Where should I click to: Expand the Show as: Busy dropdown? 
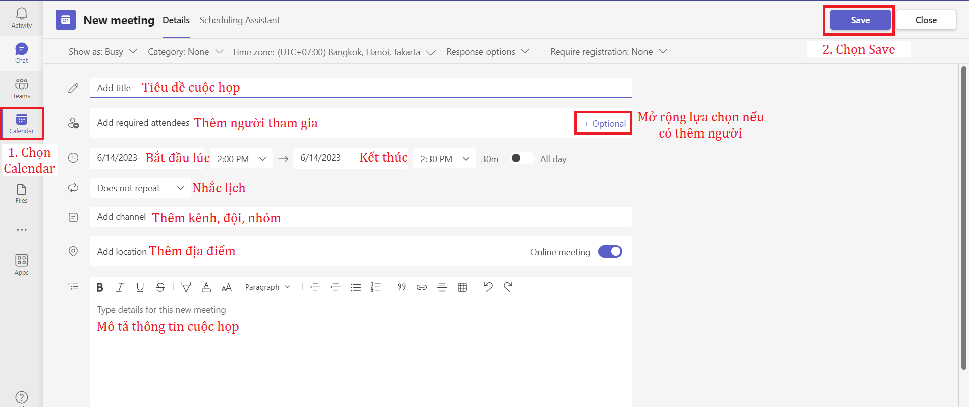coord(102,52)
